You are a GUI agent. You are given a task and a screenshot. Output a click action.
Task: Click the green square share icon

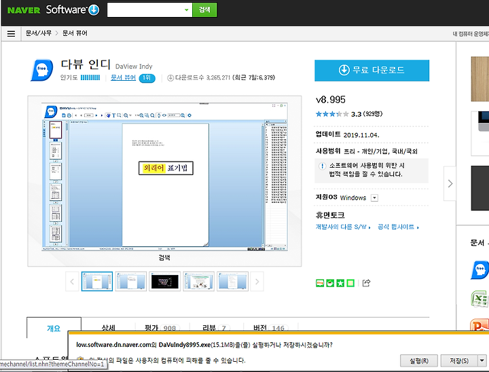point(350,283)
